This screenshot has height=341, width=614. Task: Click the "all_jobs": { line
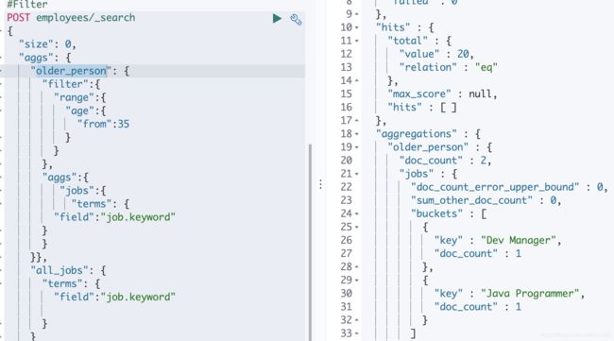[68, 270]
